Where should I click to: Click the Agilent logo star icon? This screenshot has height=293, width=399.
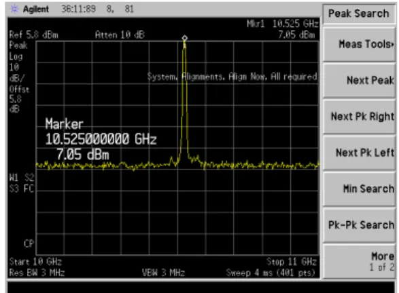click(14, 9)
